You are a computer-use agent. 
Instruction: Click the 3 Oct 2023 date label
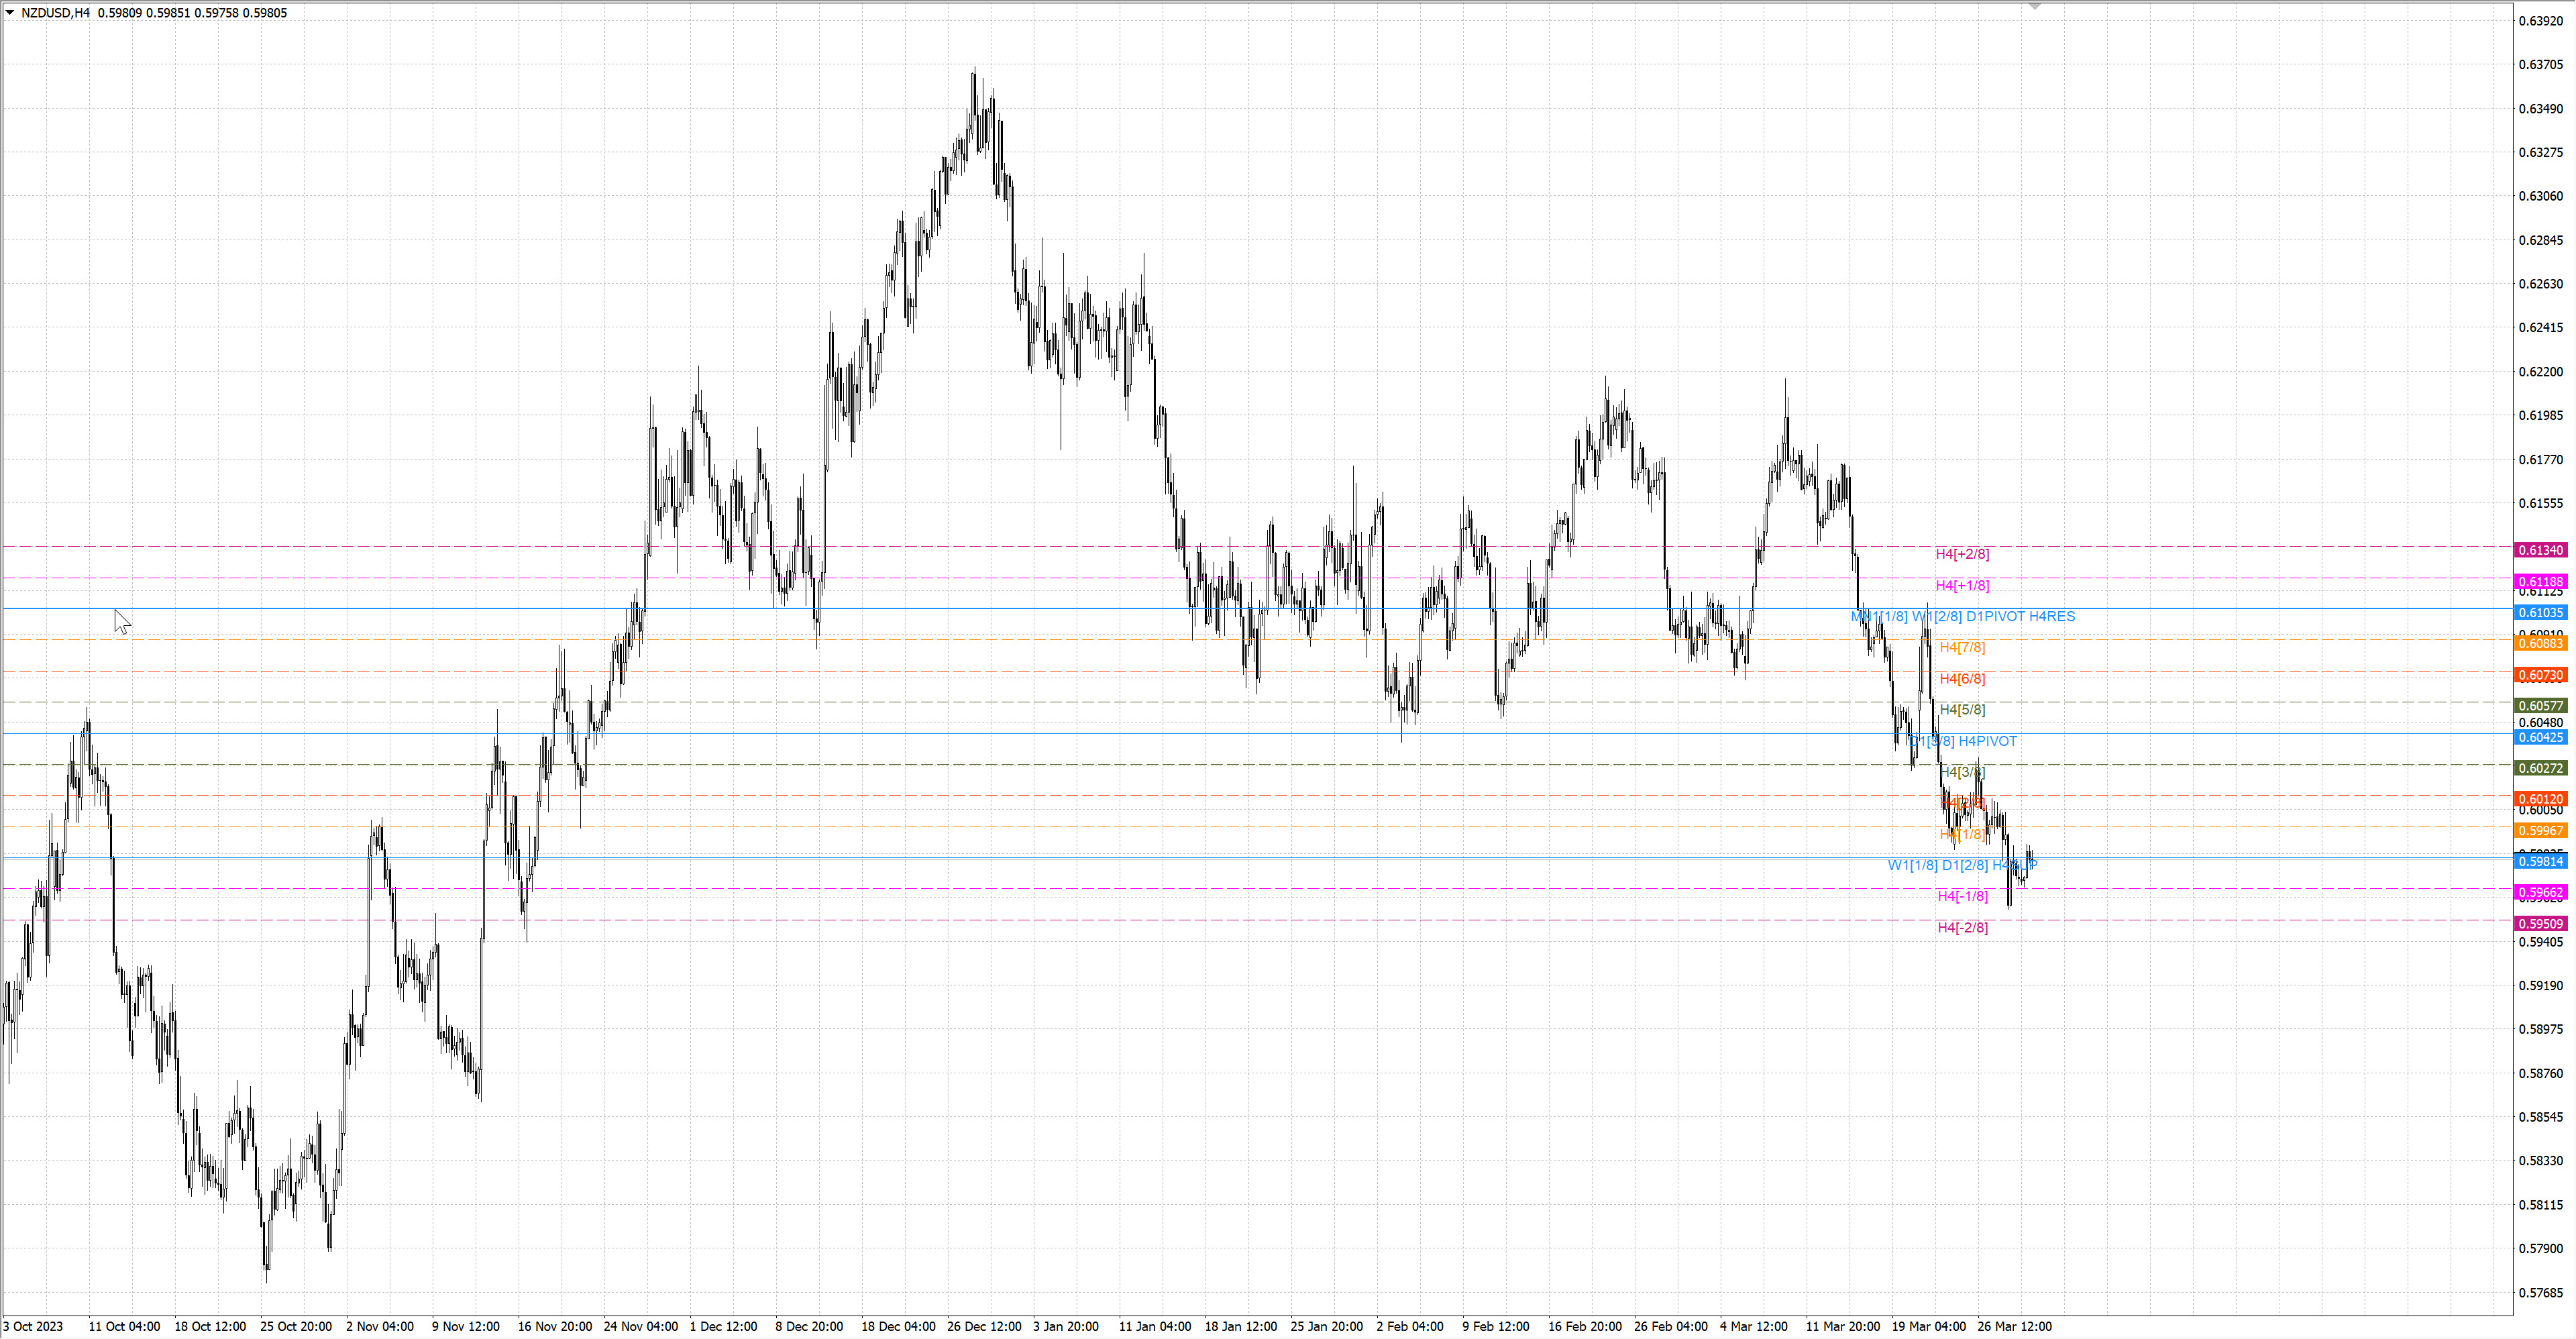(x=33, y=1327)
